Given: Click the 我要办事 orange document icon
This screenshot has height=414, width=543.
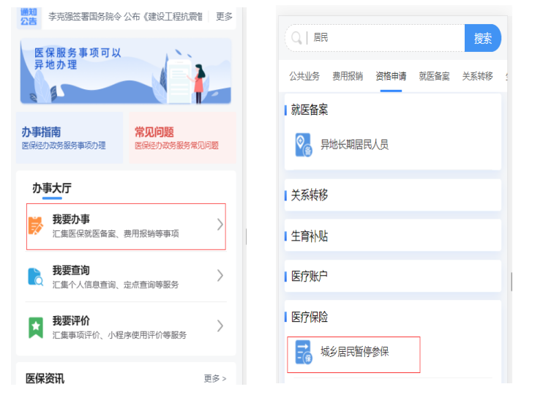Looking at the screenshot, I should [x=36, y=226].
